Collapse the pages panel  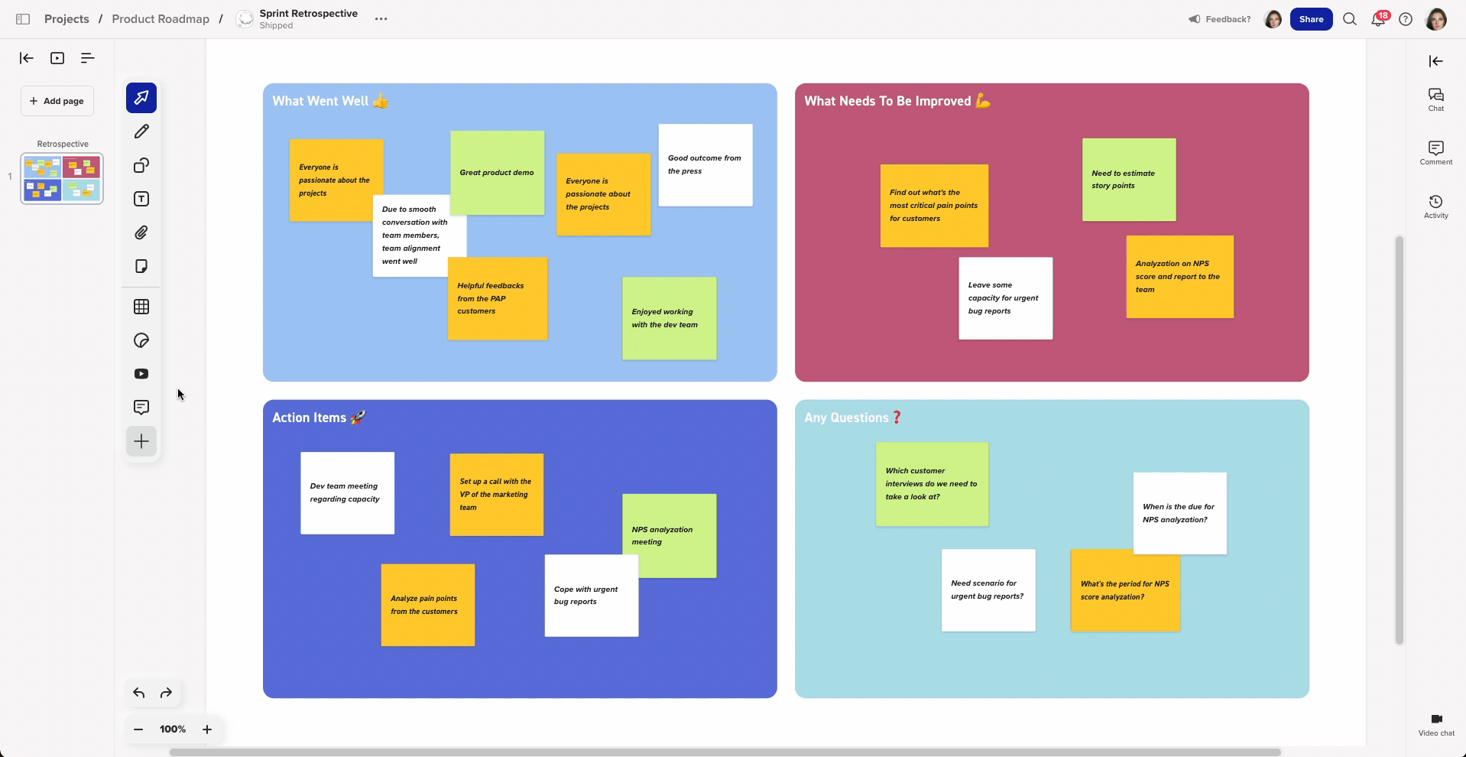[x=26, y=58]
